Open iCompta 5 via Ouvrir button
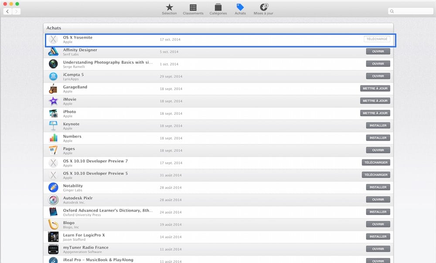 (378, 76)
